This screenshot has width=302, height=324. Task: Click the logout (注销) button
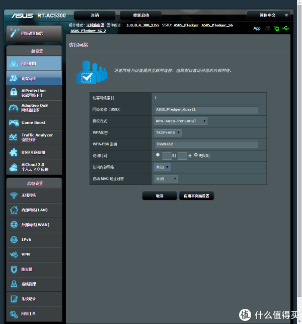[95, 15]
